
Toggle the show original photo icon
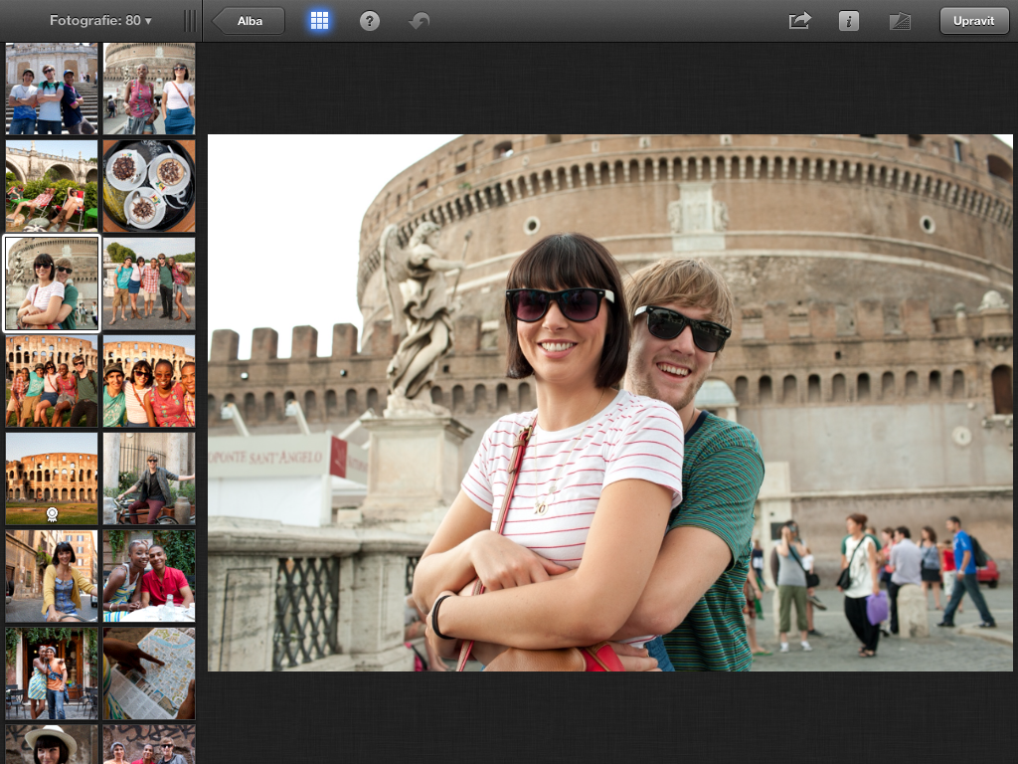click(900, 21)
